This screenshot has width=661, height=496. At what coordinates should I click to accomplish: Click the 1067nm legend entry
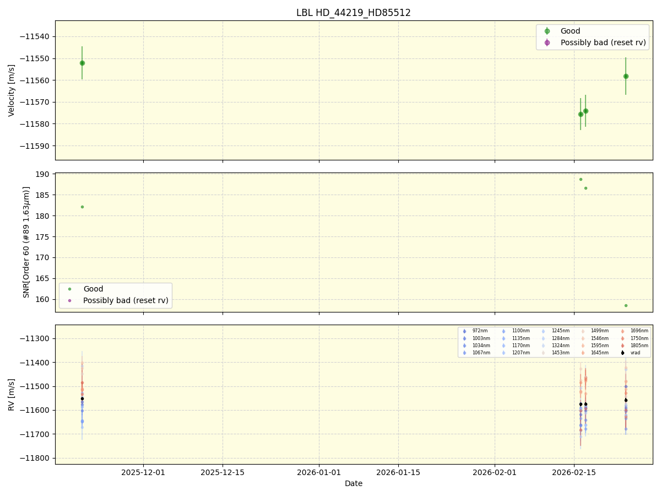tap(481, 353)
